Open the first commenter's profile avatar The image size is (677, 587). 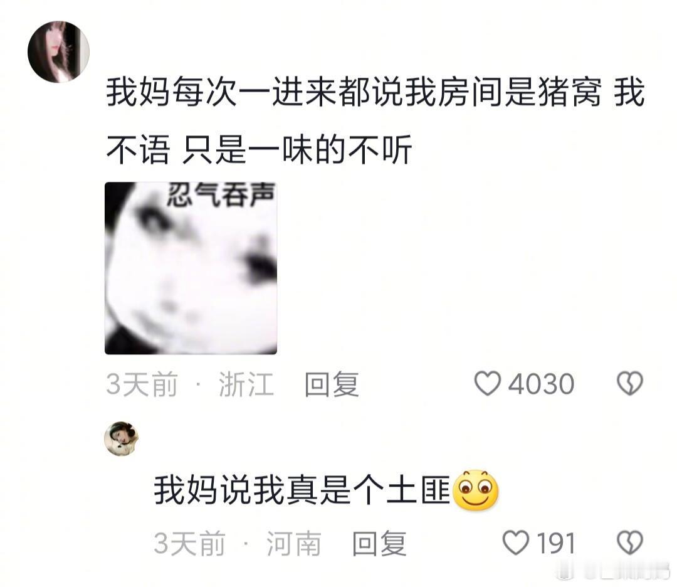point(58,51)
